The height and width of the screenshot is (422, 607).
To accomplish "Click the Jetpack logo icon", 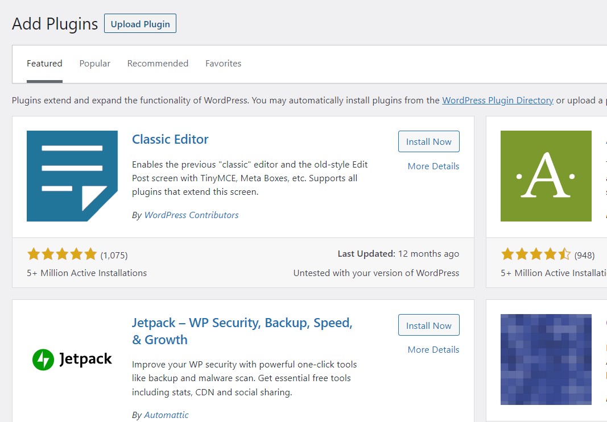I will [x=72, y=359].
